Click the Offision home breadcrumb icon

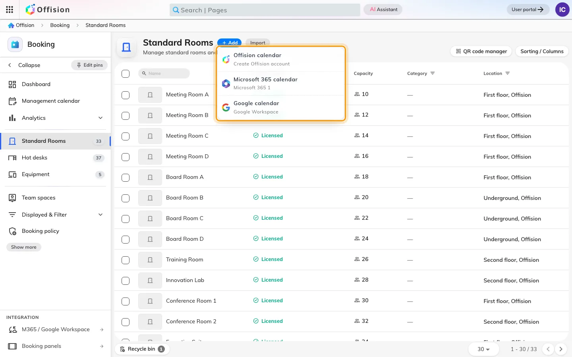pyautogui.click(x=11, y=25)
